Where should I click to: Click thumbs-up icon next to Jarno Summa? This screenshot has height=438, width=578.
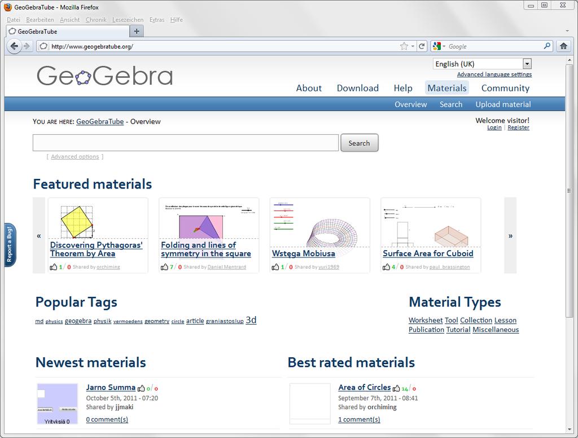point(141,388)
